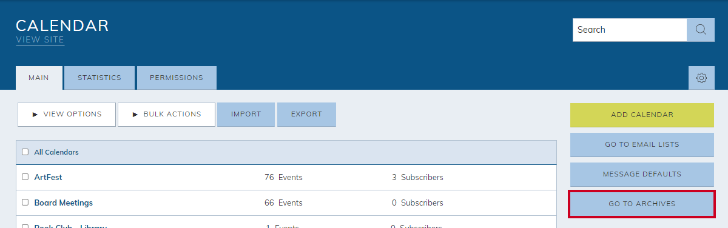Open Message Defaults

tap(642, 174)
